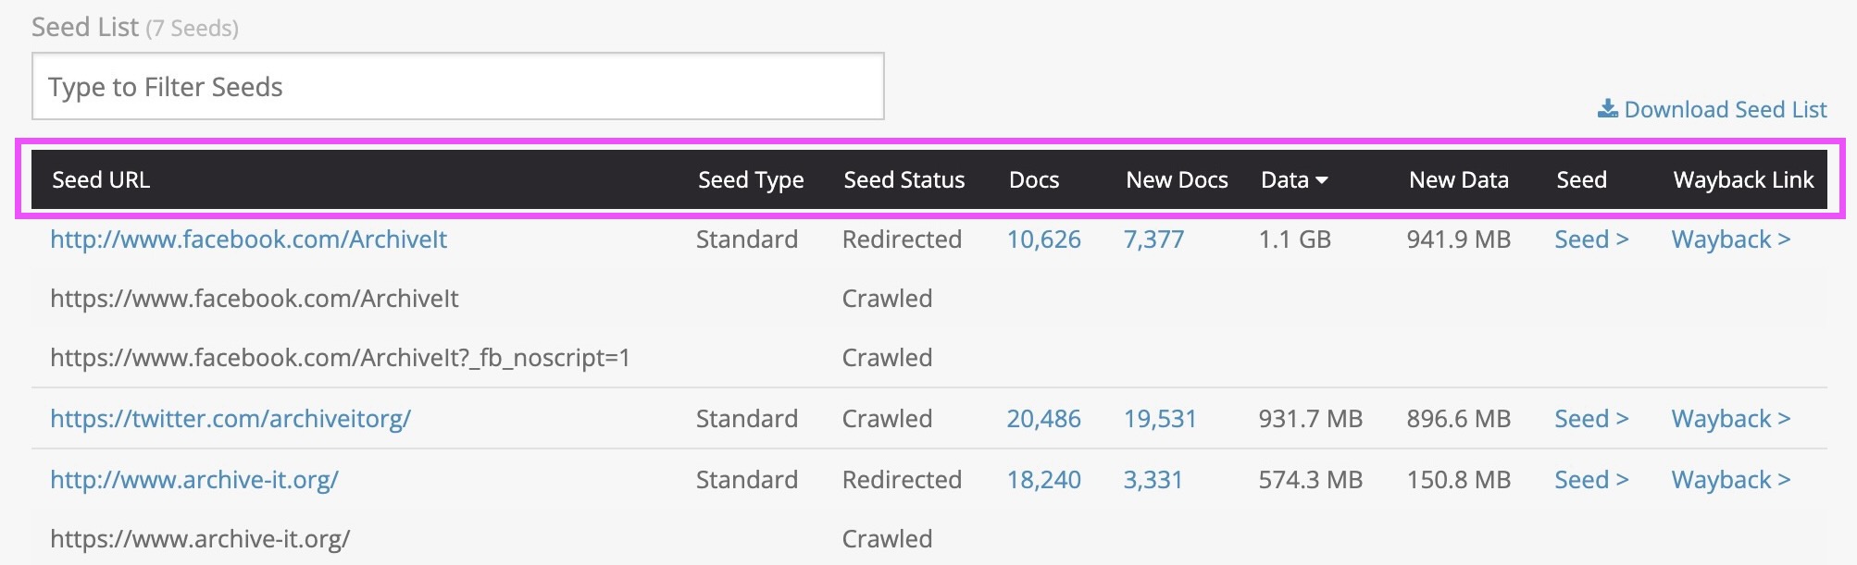
Task: Open the http://www.facebook.com/ArchiveIt seed URL
Action: pyautogui.click(x=248, y=240)
